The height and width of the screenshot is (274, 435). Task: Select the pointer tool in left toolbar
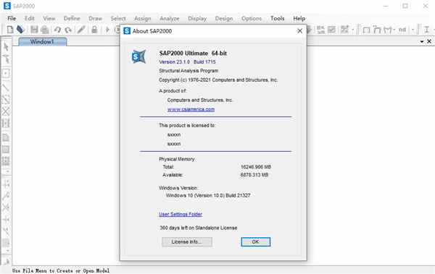(6, 47)
